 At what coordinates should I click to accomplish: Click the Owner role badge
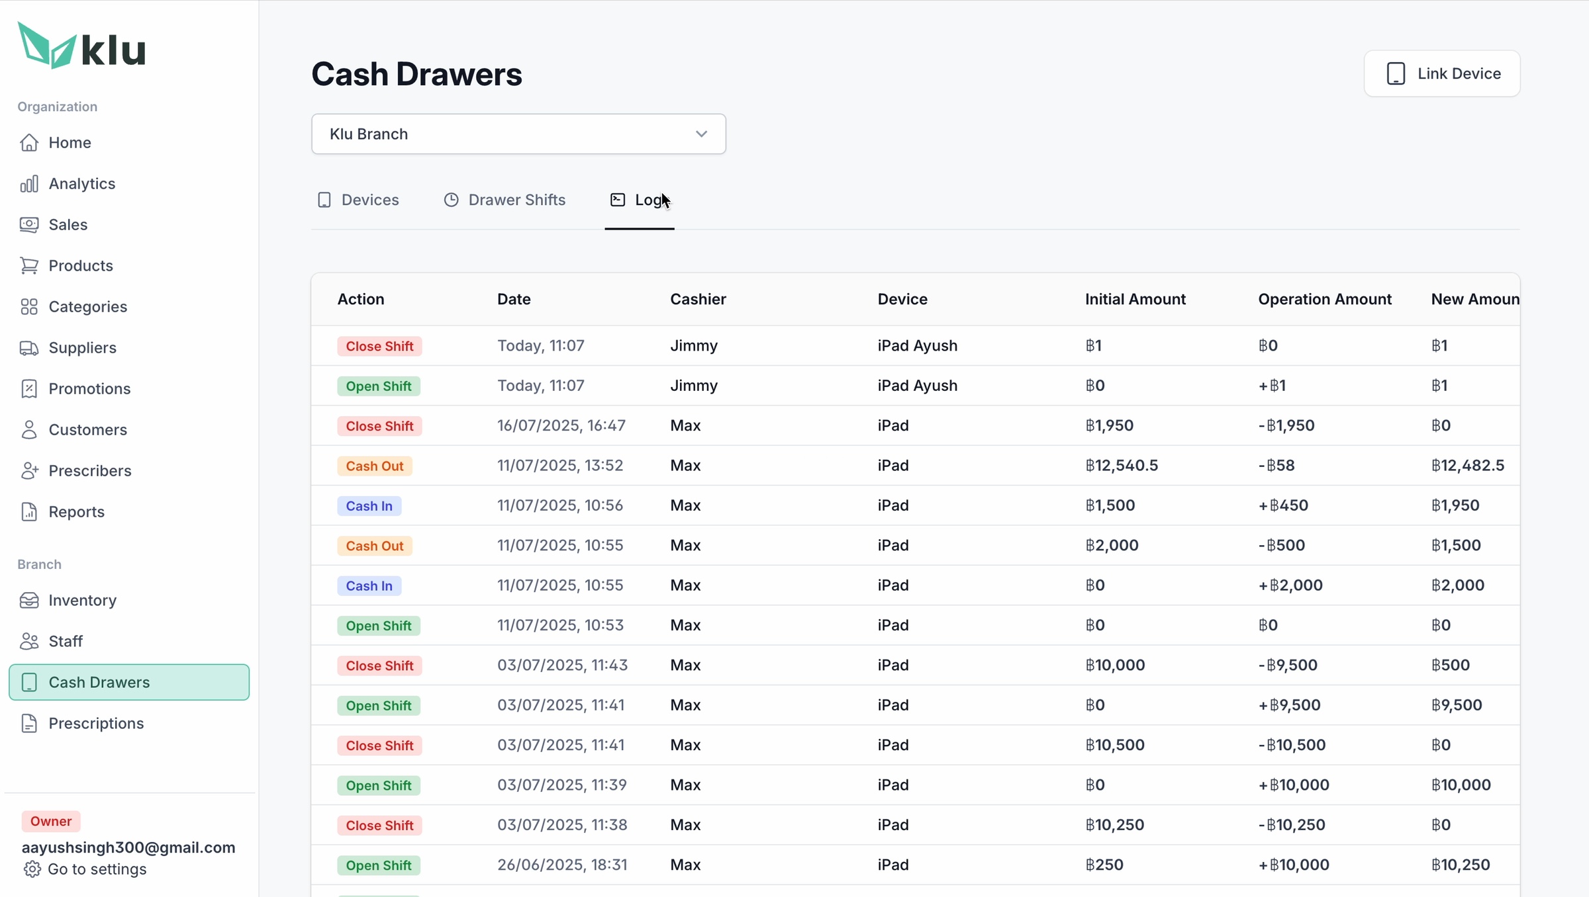pyautogui.click(x=51, y=821)
